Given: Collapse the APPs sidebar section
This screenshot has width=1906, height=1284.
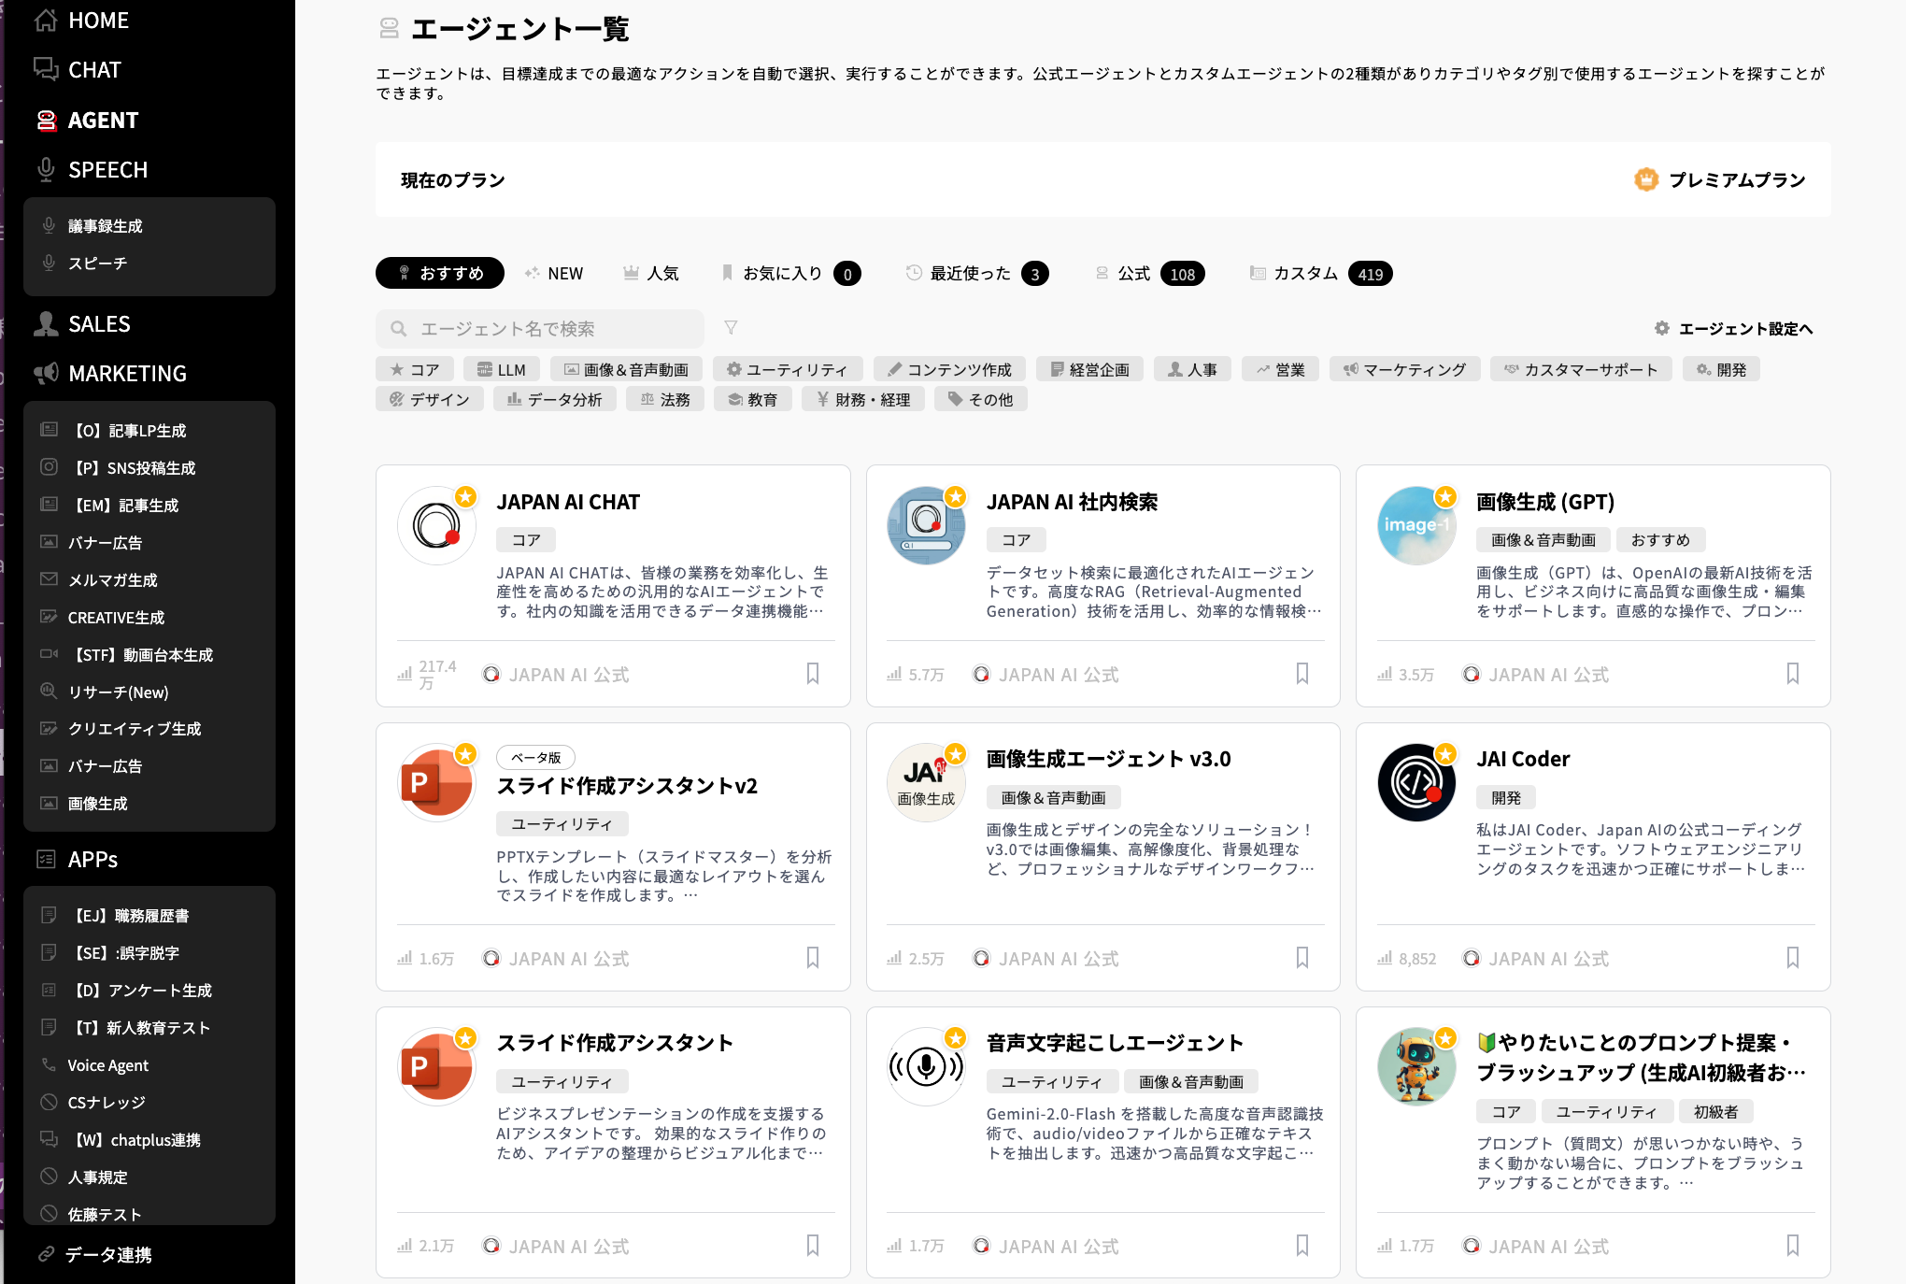Looking at the screenshot, I should pyautogui.click(x=92, y=860).
